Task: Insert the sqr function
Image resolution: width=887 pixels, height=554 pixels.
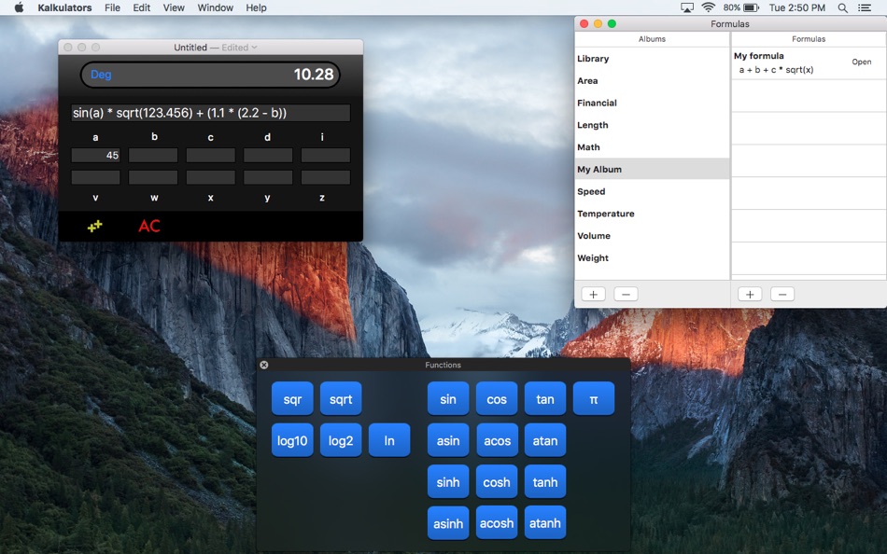Action: coord(292,399)
